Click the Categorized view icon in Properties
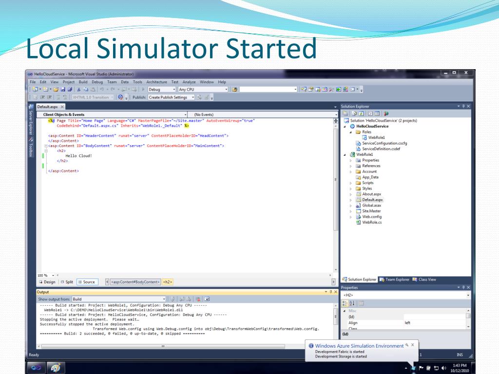Image resolution: width=499 pixels, height=374 pixels. 345,303
